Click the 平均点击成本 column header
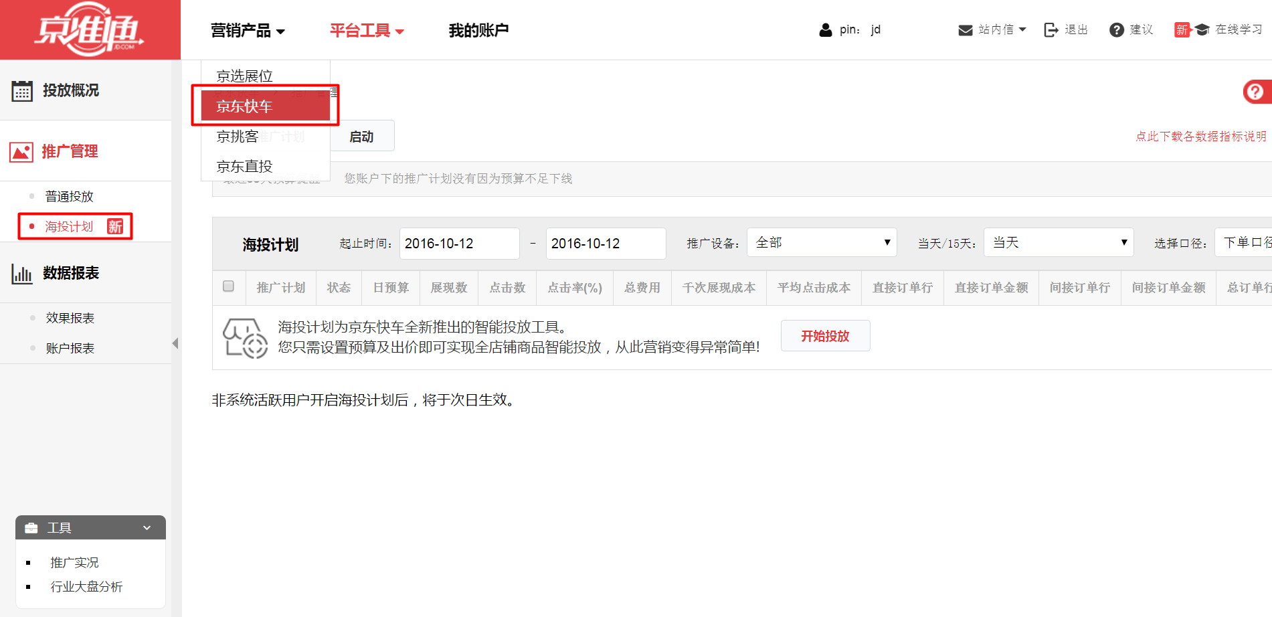 814,288
